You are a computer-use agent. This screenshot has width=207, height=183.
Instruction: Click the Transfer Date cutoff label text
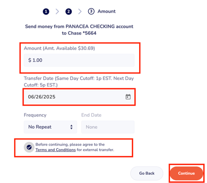(x=79, y=81)
